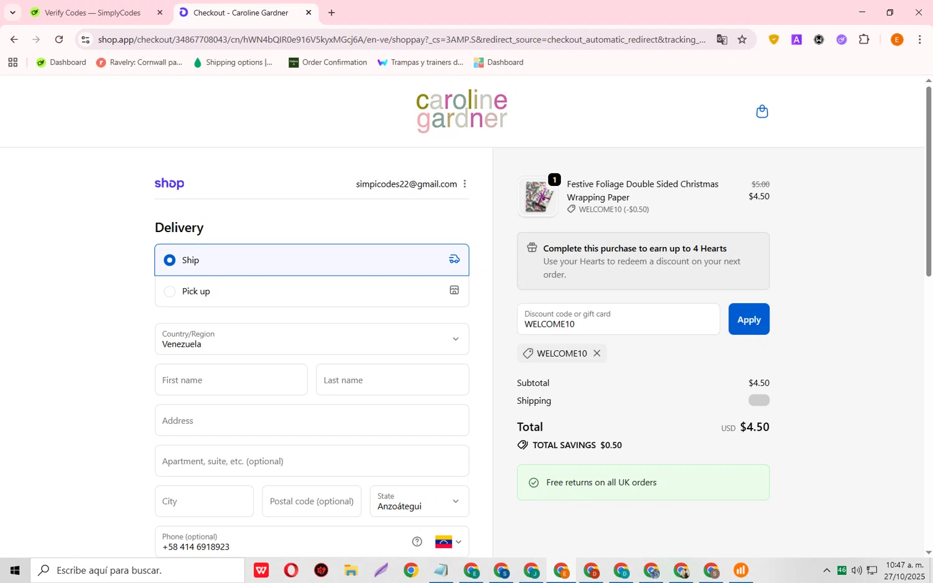Viewport: 933px width, 583px height.
Task: Click the volume speaker tray icon
Action: point(856,570)
